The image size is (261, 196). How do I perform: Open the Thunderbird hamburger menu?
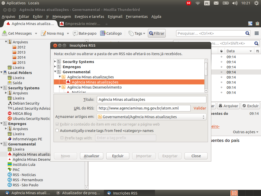256,33
